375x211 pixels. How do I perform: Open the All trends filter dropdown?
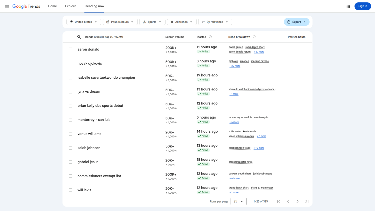point(182,22)
